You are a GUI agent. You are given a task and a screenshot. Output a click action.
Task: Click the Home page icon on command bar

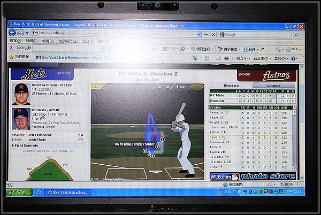195,58
